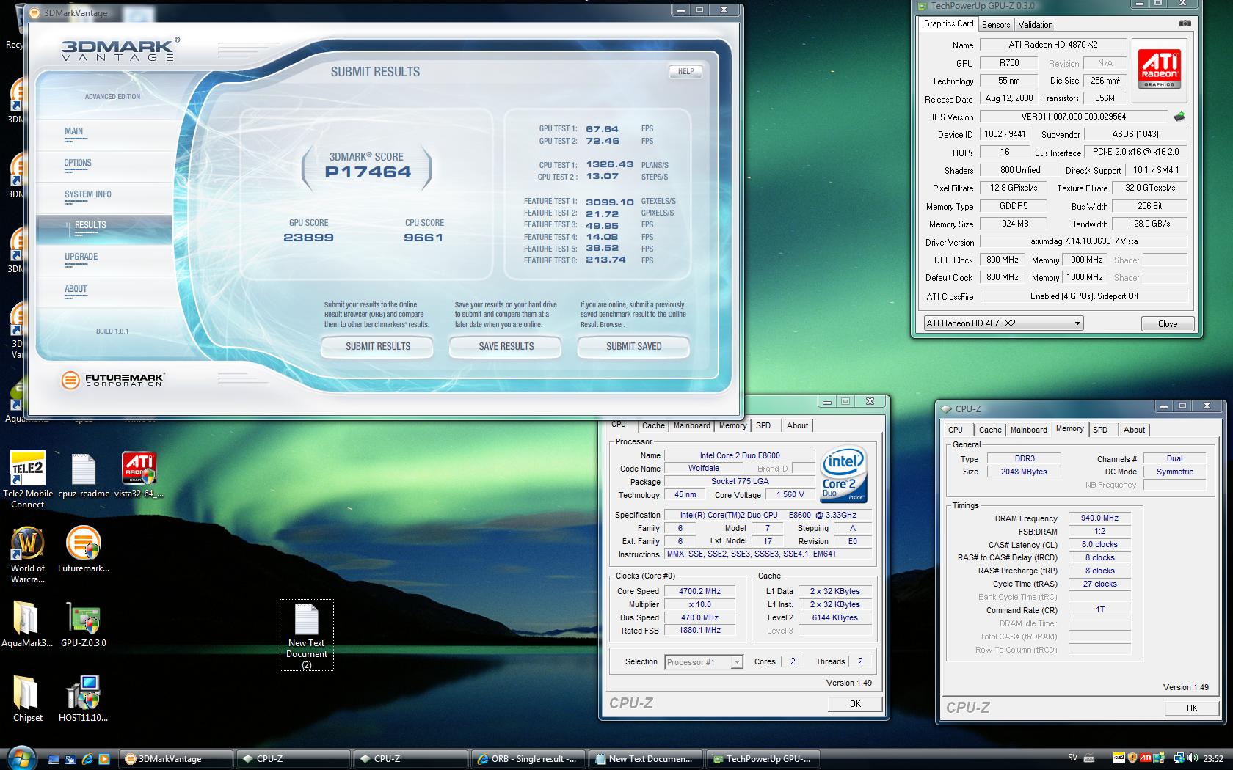Click the CPU score value 9661
1233x770 pixels.
pos(423,238)
